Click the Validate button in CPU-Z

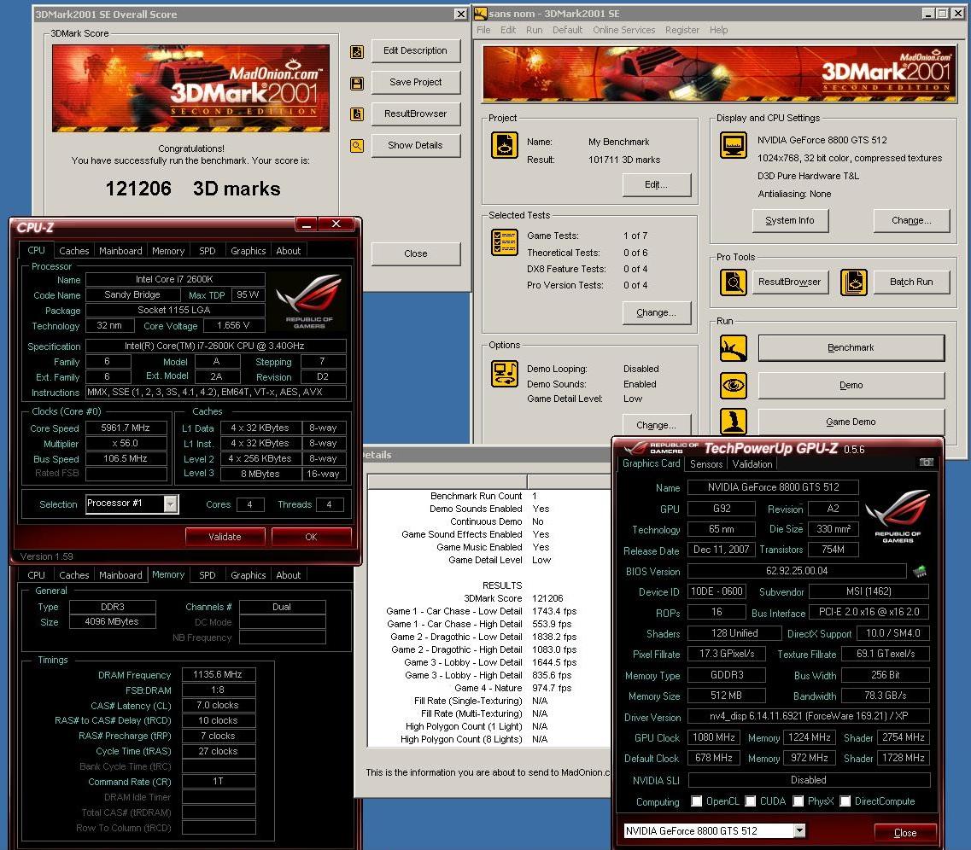(x=225, y=536)
